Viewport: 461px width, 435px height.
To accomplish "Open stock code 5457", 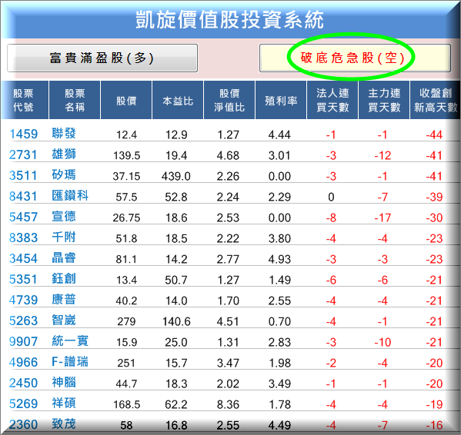I will [24, 217].
